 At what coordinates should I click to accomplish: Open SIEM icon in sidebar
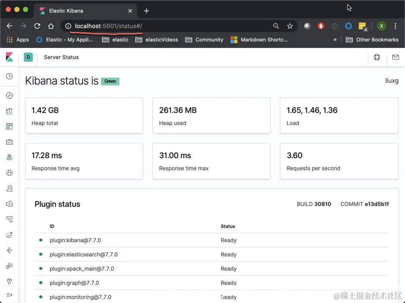[x=9, y=266]
